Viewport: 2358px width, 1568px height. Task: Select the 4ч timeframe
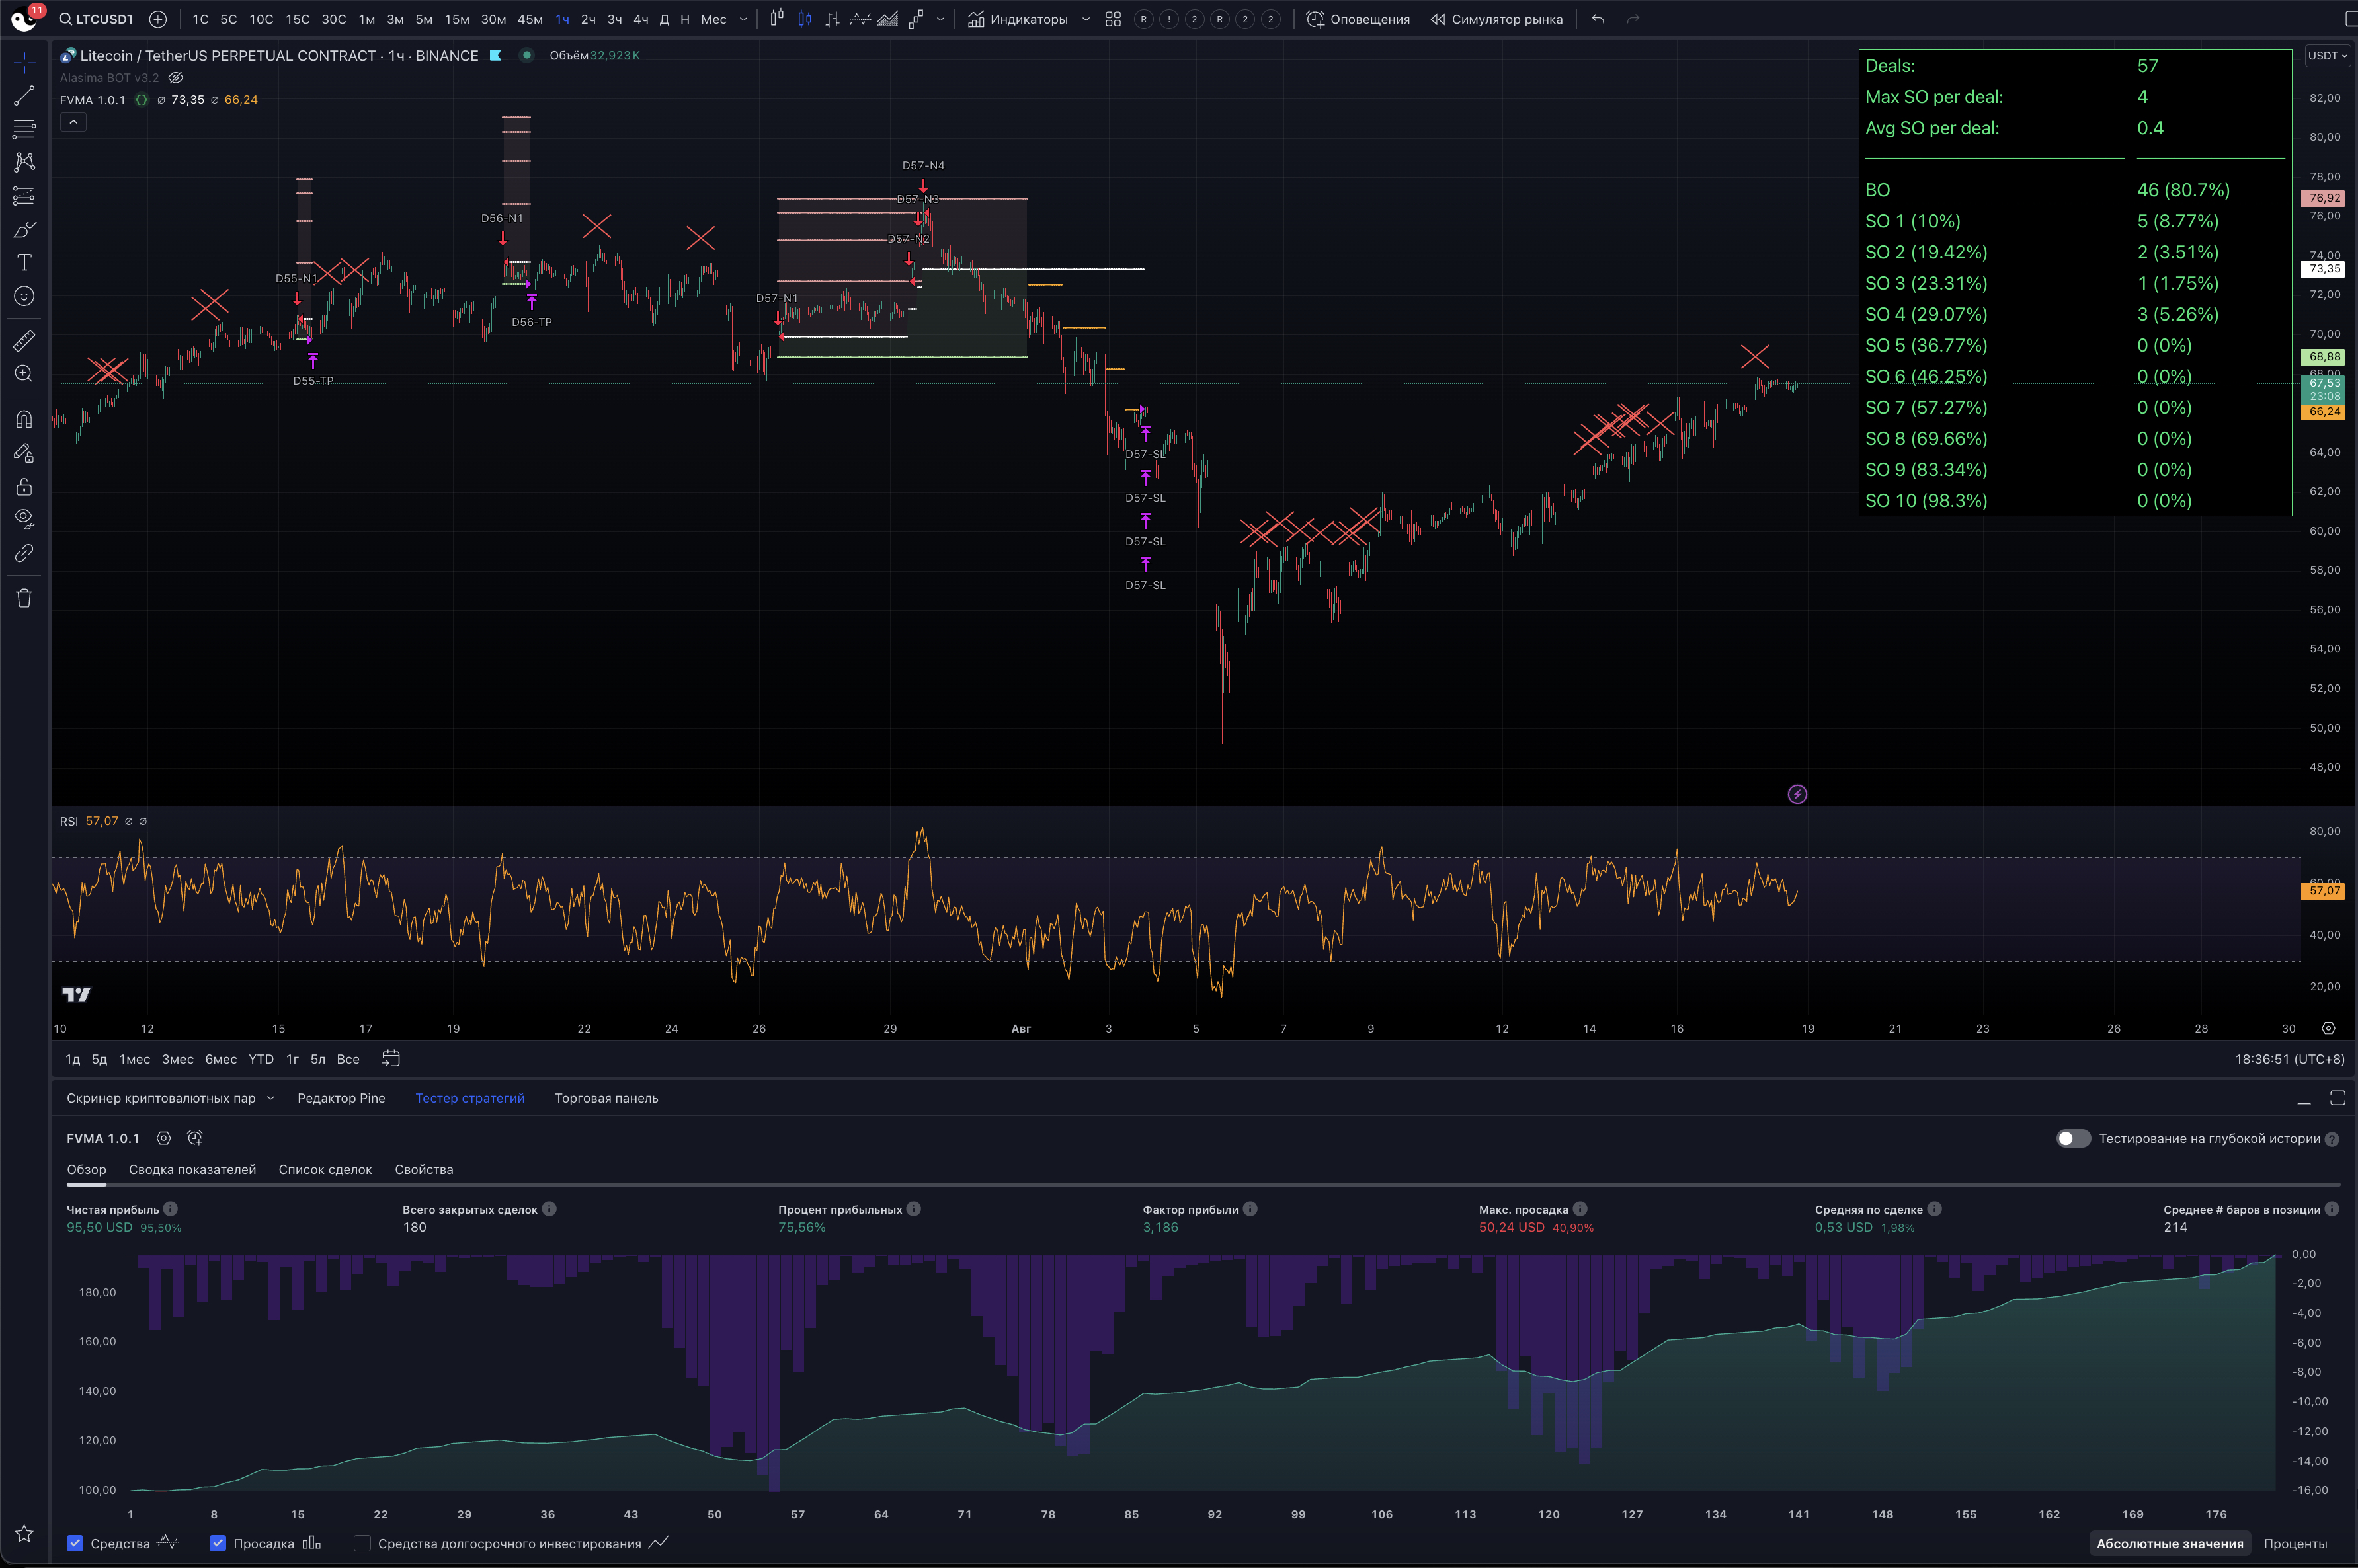pos(640,19)
